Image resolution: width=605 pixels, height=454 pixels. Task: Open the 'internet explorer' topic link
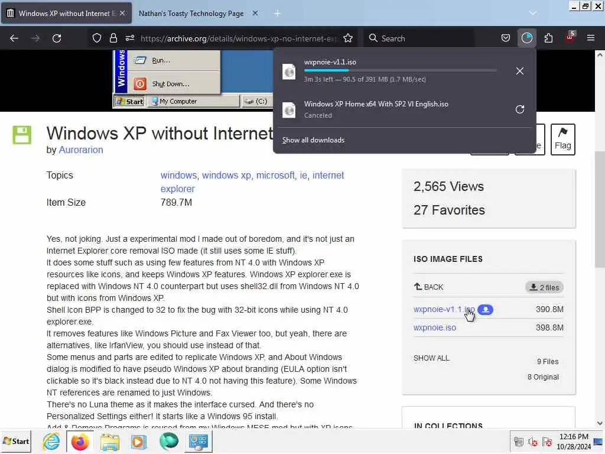(x=252, y=182)
